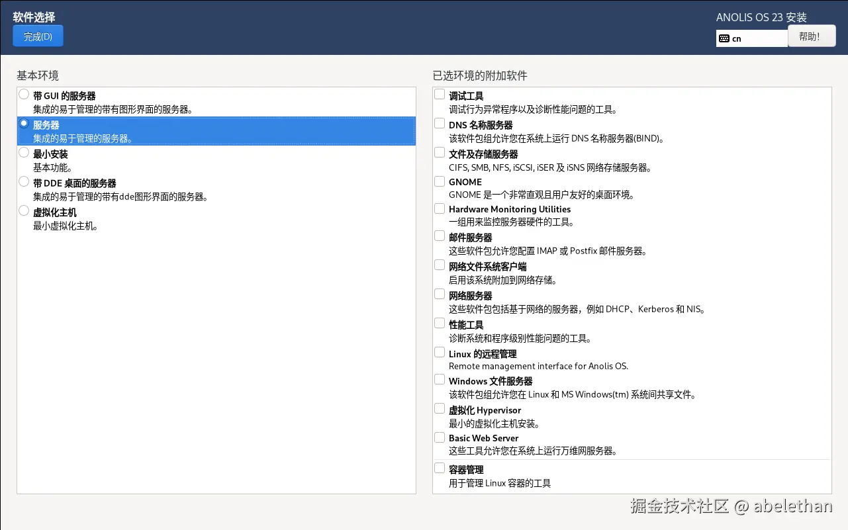
Task: Click the 最小安装 title text
Action: tap(50, 154)
